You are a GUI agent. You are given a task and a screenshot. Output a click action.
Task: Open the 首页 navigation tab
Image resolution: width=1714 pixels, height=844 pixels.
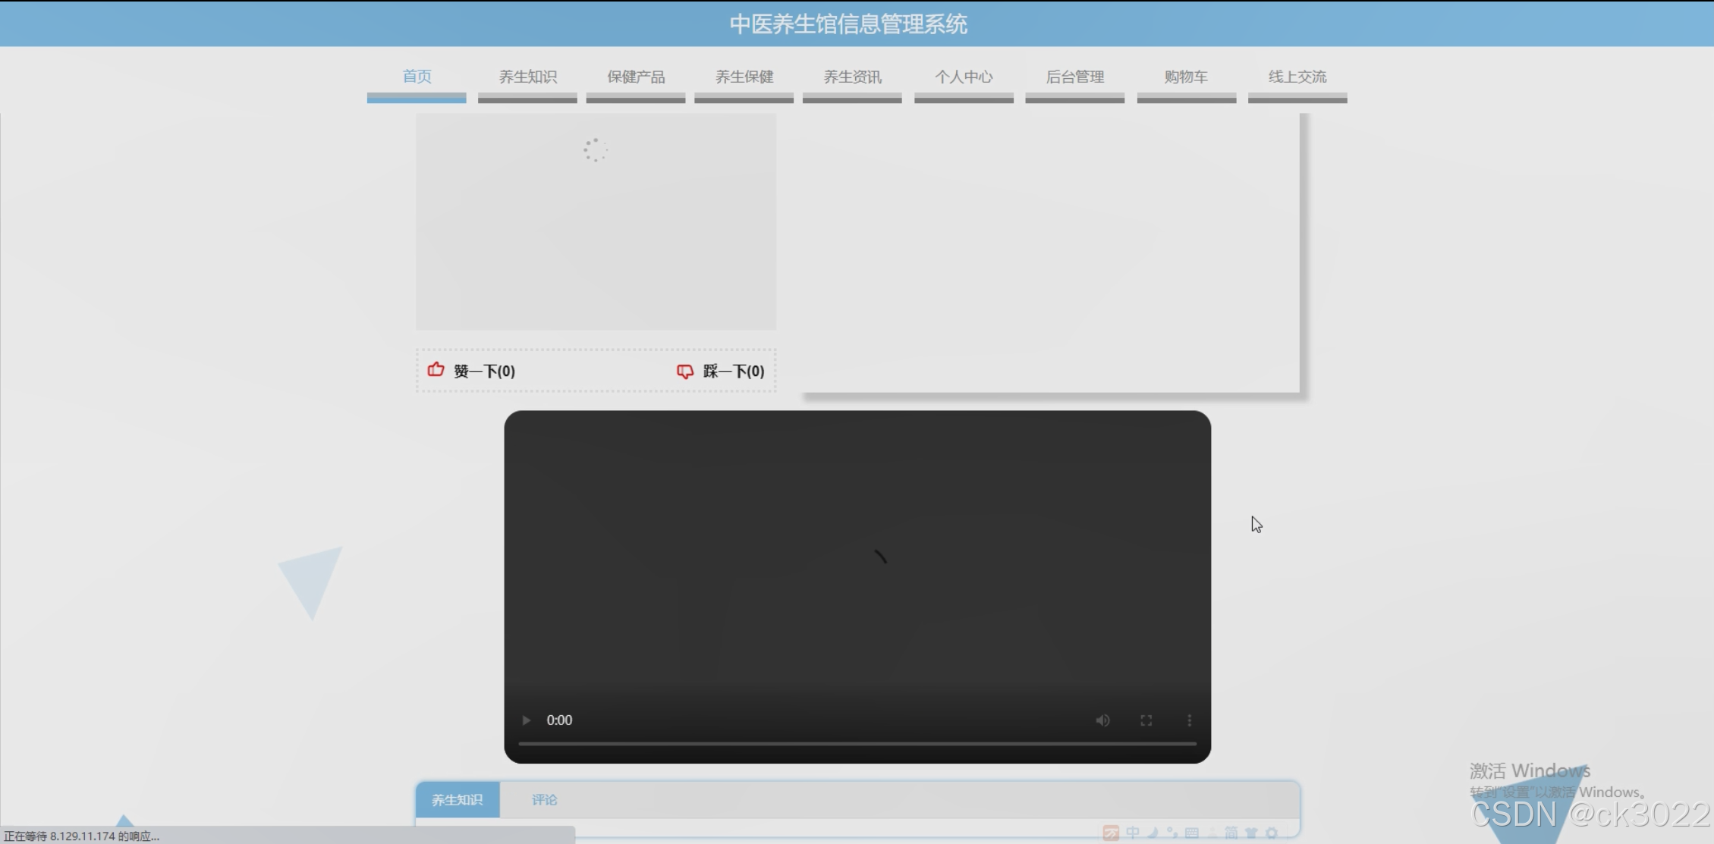[417, 77]
